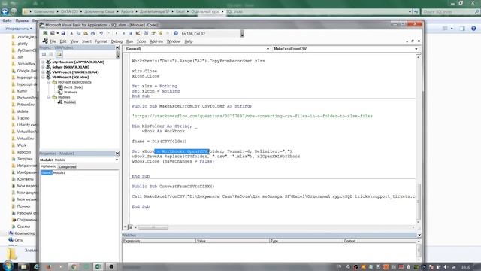
Task: Click View Microsoft Excel toolbar icon
Action: tap(45, 33)
